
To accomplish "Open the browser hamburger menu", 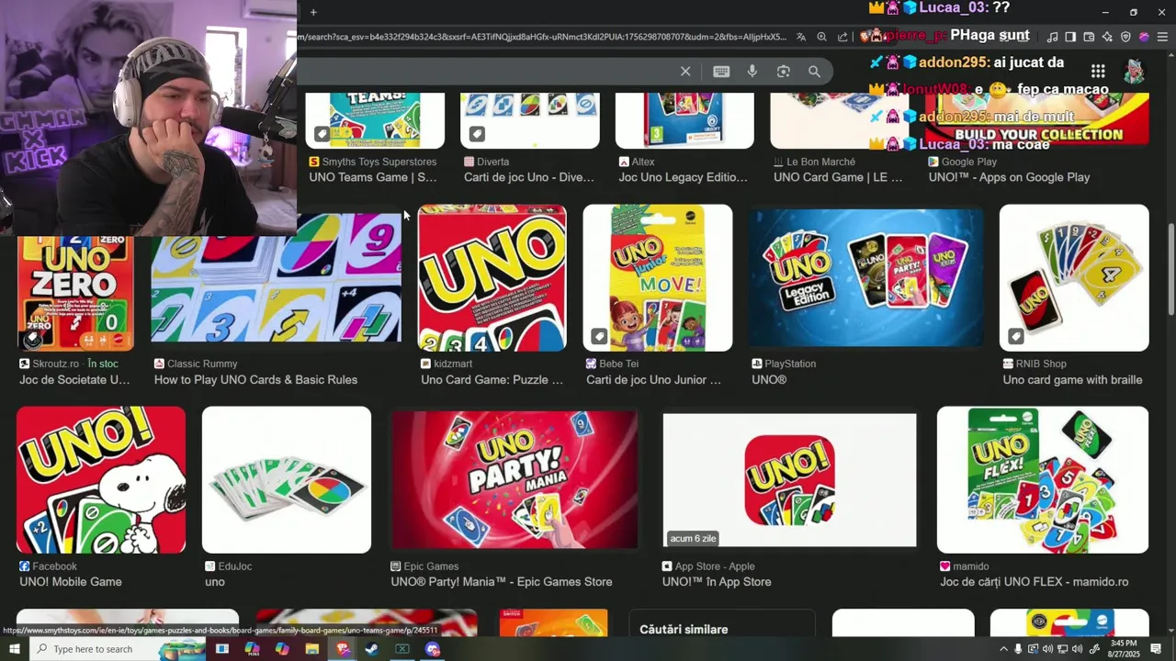I will click(x=1162, y=37).
